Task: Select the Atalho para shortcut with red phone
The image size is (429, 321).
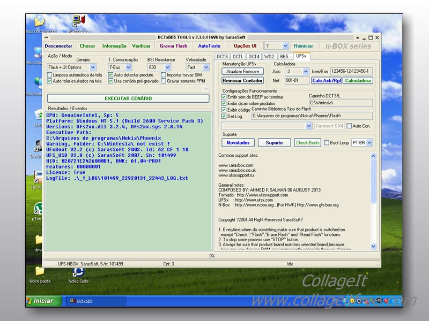Action: pos(78,21)
